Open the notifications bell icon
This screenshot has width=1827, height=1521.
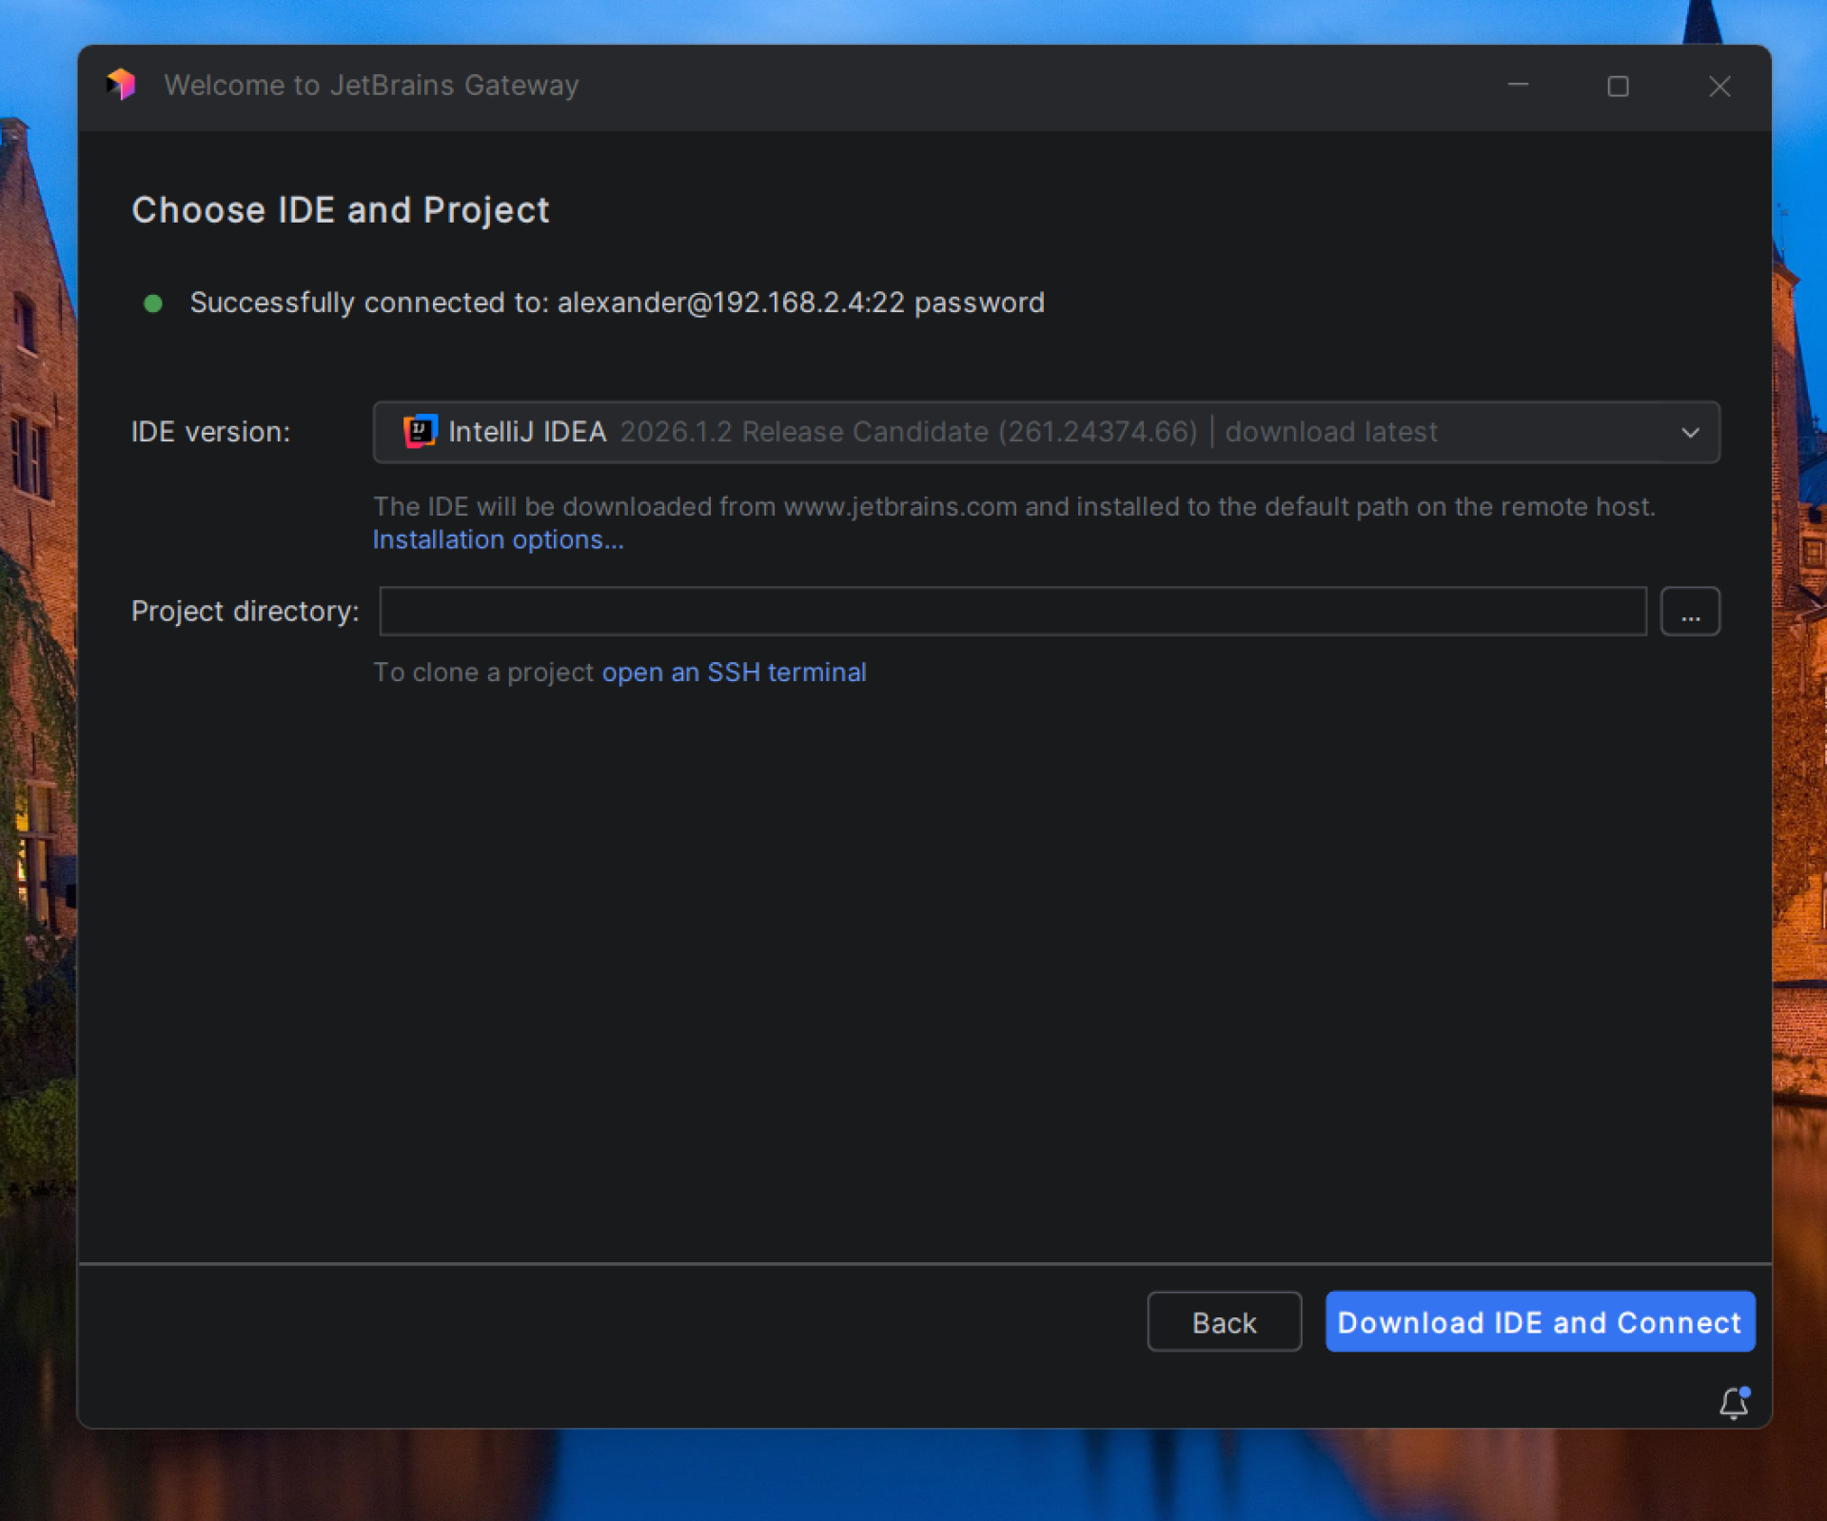pyautogui.click(x=1734, y=1403)
